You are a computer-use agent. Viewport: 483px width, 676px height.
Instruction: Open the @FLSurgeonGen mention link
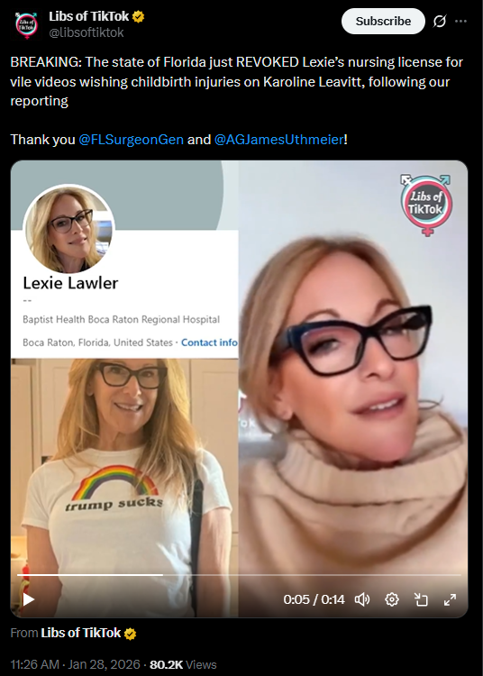click(x=131, y=139)
